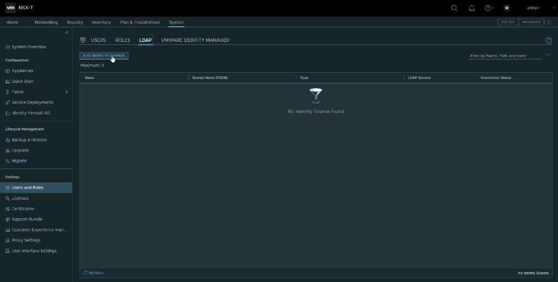The width and height of the screenshot is (558, 282).
Task: Open the Certificates sidebar item
Action: (23, 208)
